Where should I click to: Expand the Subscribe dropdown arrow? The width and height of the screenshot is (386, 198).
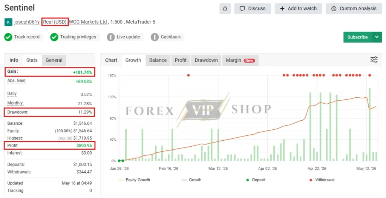(x=377, y=37)
